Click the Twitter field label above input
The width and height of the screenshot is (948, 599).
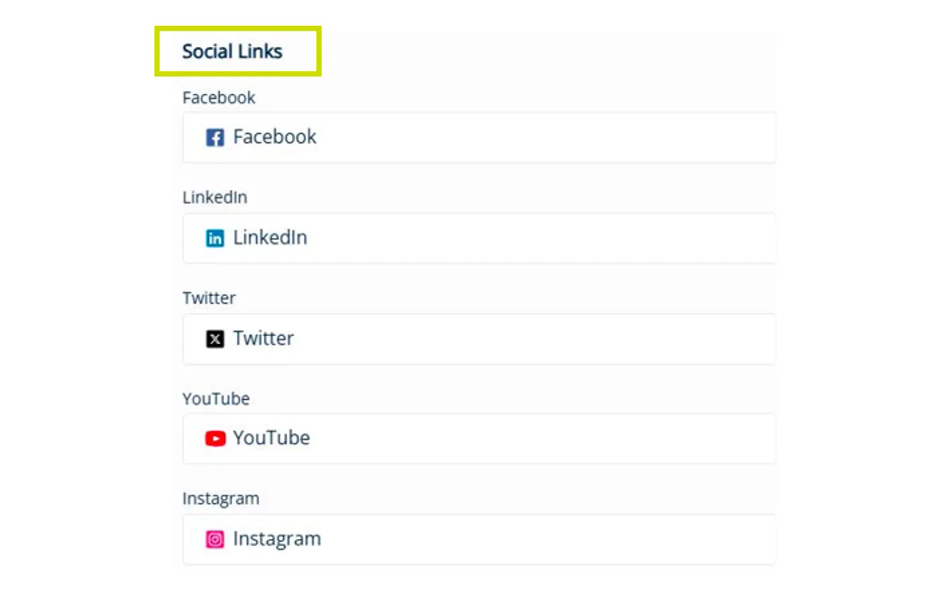[209, 298]
